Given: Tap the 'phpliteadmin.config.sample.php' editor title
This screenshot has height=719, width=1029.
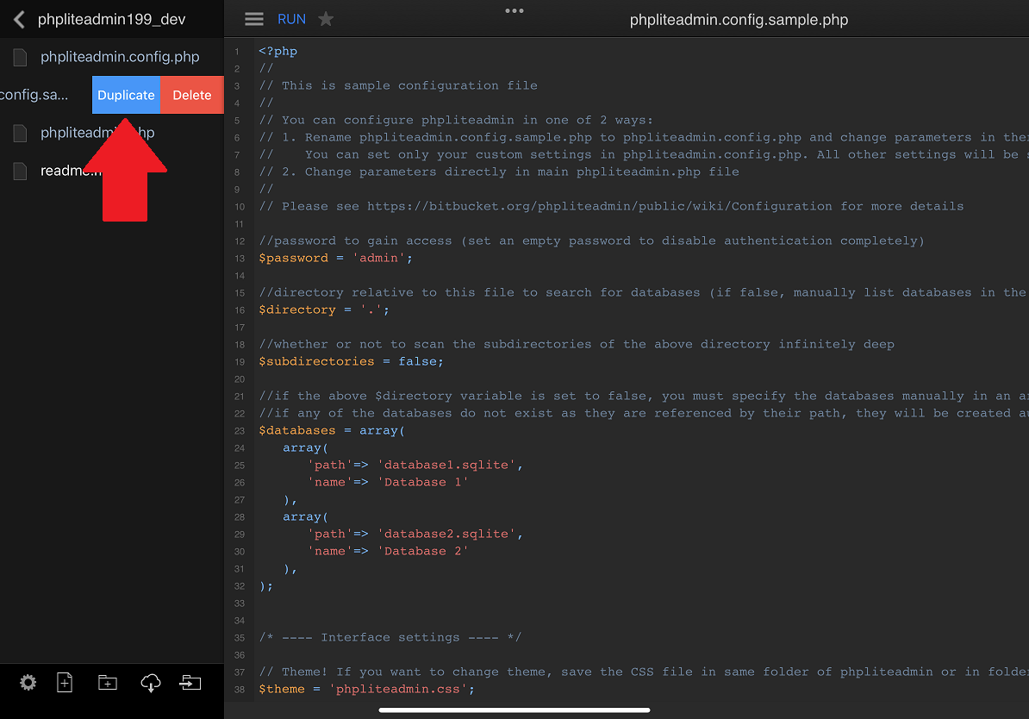Looking at the screenshot, I should coord(739,20).
